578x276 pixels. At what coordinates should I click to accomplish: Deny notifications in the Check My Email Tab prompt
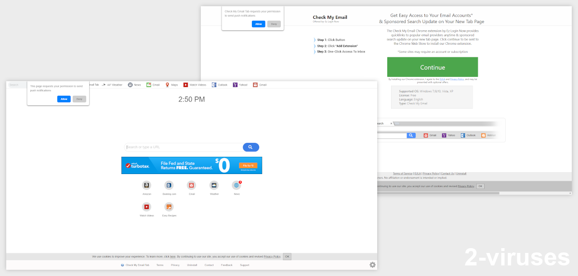pos(274,24)
